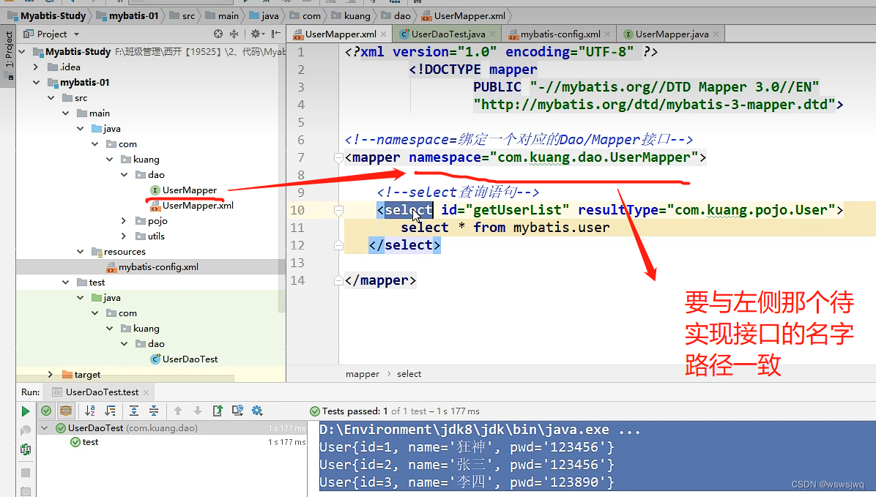Click Myabtis-Study breadcrumb in navigation bar

coord(47,15)
